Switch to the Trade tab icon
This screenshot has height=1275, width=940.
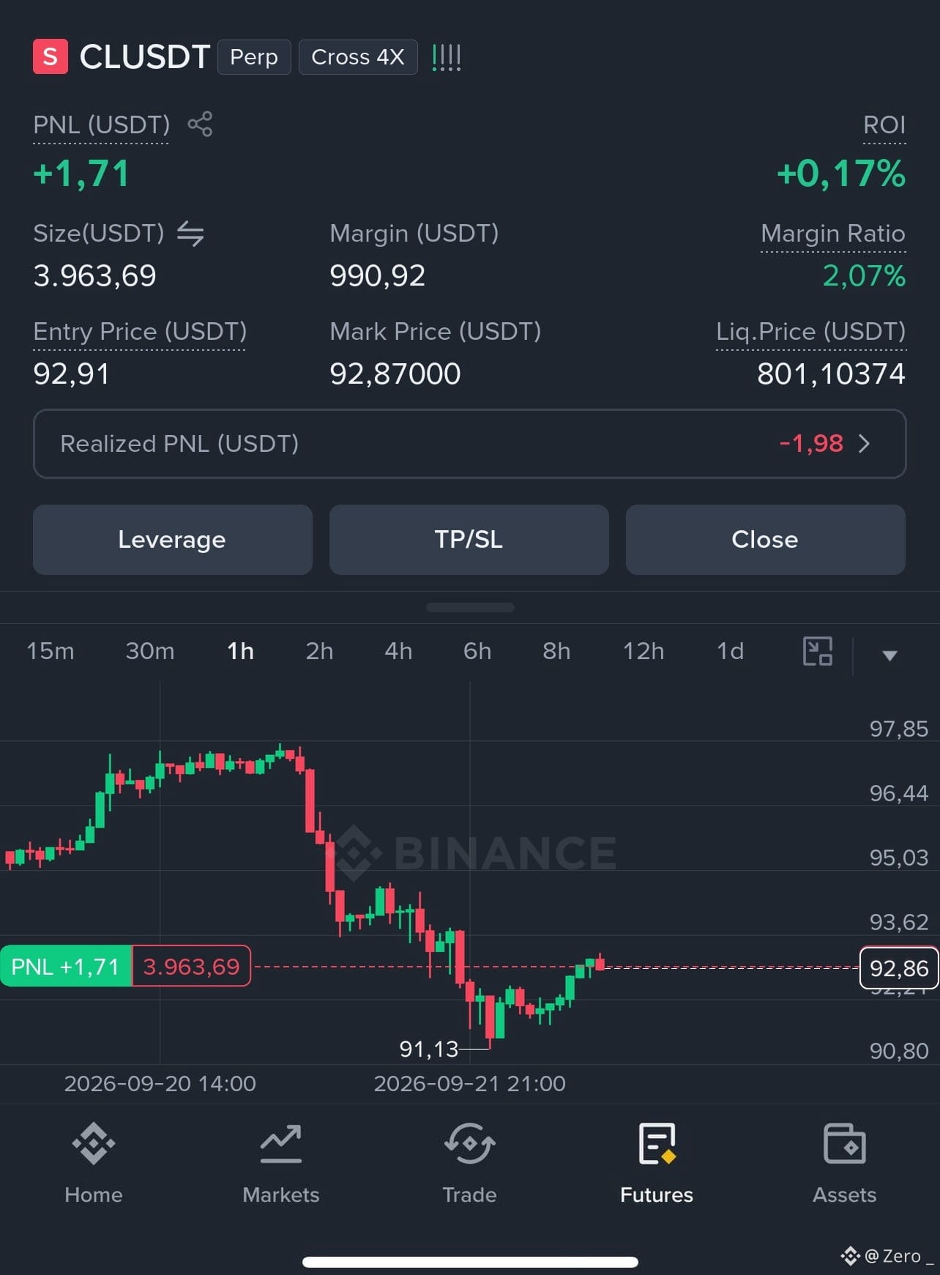click(469, 1143)
